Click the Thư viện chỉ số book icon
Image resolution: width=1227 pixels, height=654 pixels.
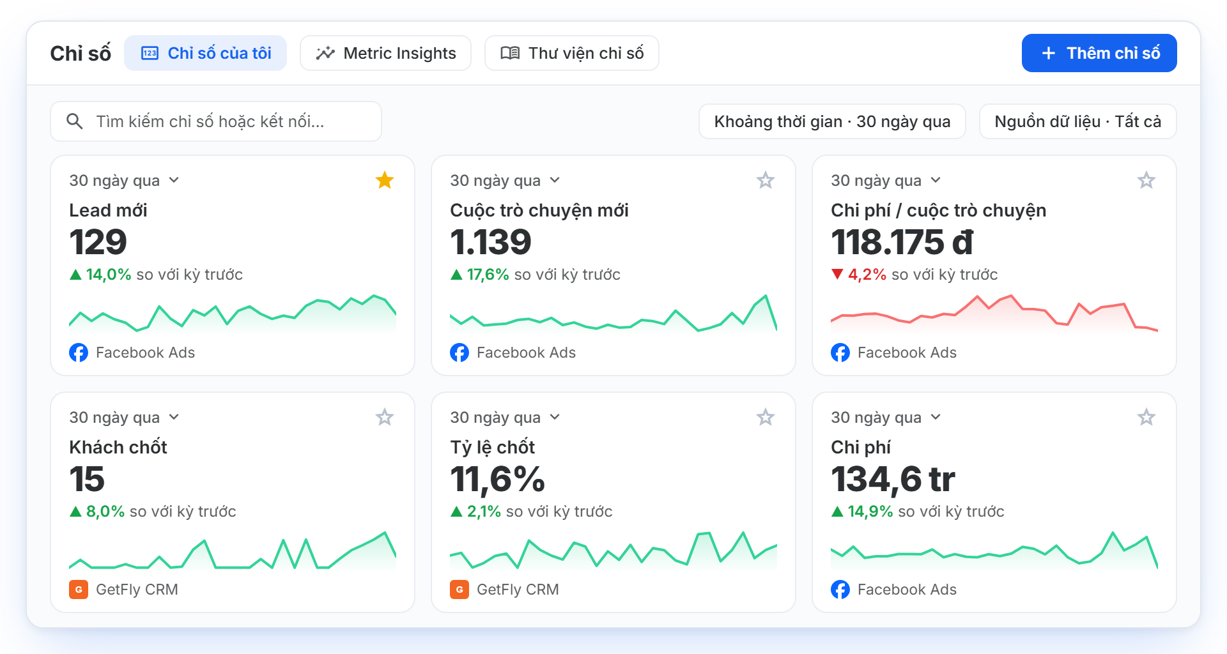pos(510,53)
